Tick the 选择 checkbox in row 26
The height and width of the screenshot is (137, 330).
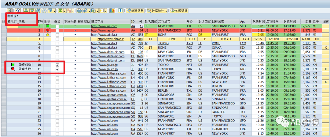pos(57,134)
